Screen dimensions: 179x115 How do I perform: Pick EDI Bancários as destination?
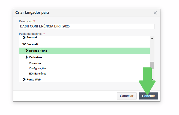pos(38,74)
